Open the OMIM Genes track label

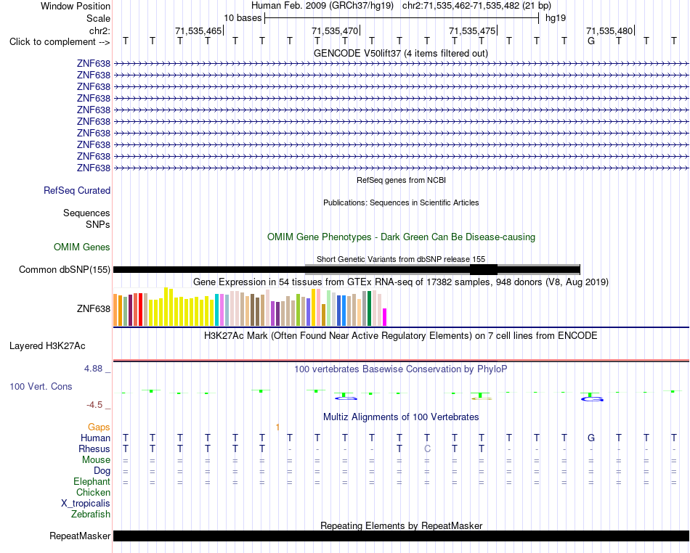tap(82, 247)
